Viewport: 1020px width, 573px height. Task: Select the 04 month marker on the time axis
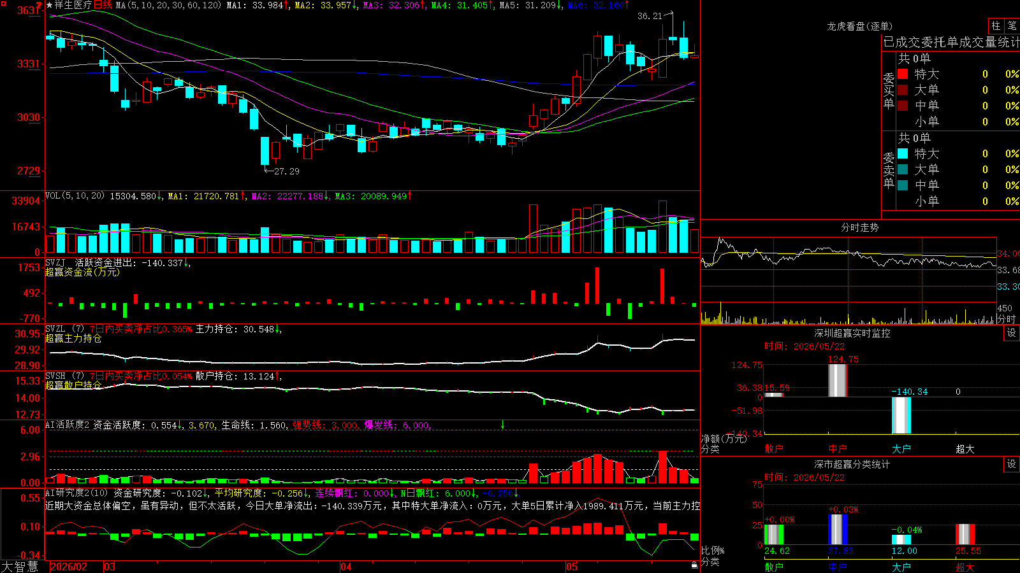pyautogui.click(x=346, y=567)
